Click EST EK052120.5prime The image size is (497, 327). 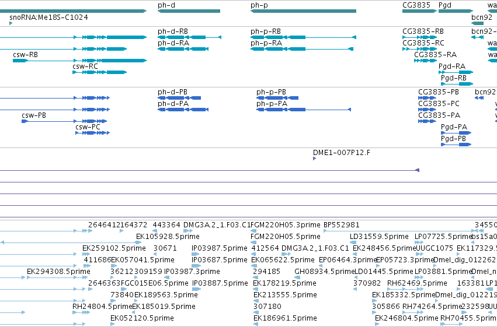[113, 324]
